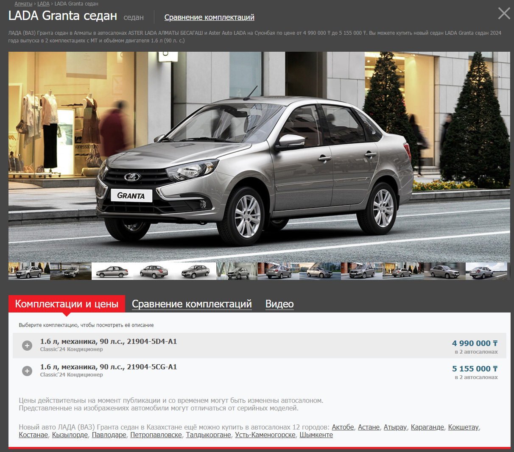Click the LADA Granta седан page title
Image resolution: width=514 pixels, height=452 pixels.
coord(63,16)
